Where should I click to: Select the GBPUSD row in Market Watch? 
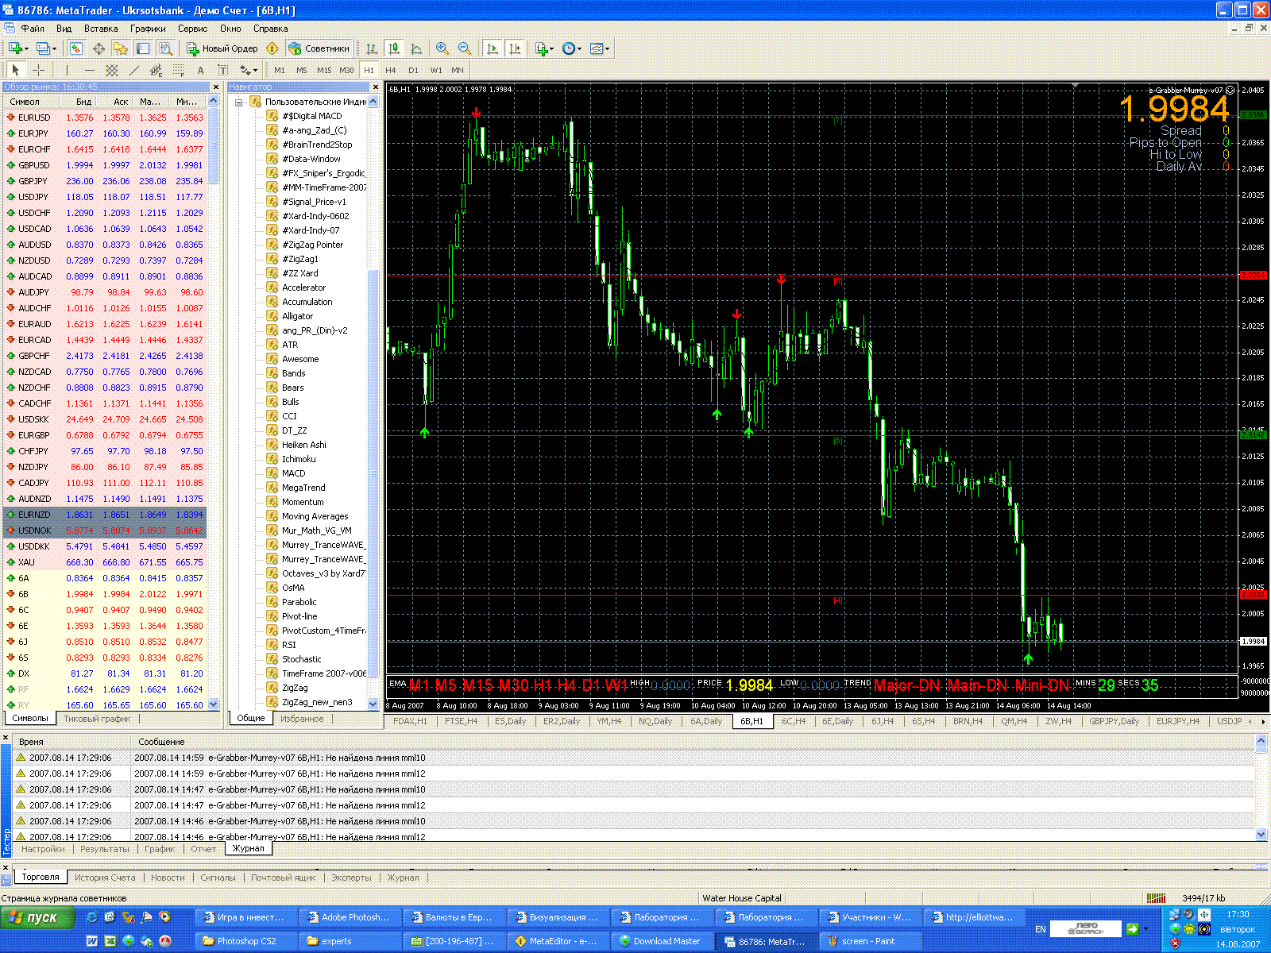coord(105,165)
